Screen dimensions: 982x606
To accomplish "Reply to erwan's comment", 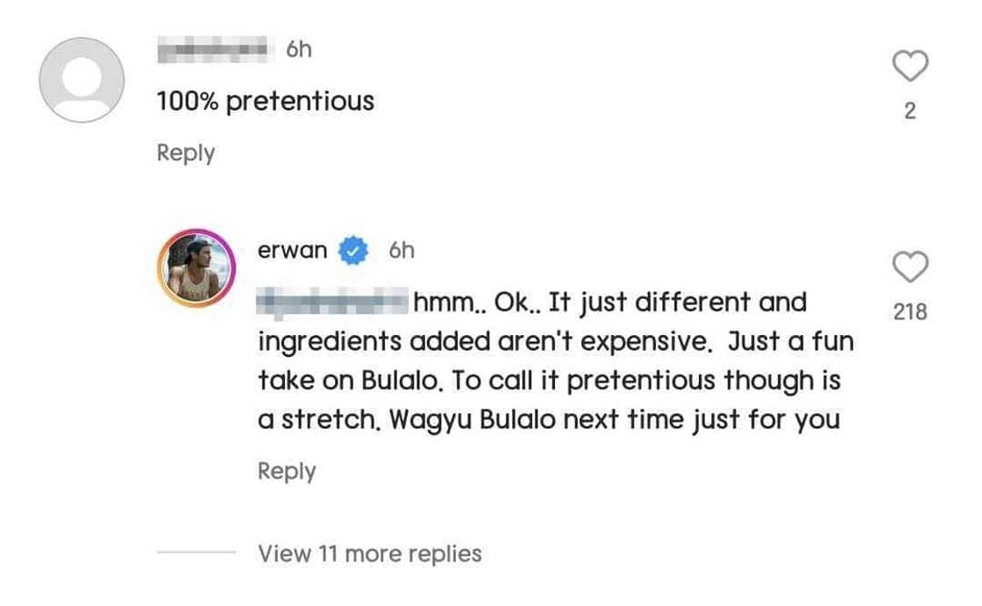I will click(286, 471).
